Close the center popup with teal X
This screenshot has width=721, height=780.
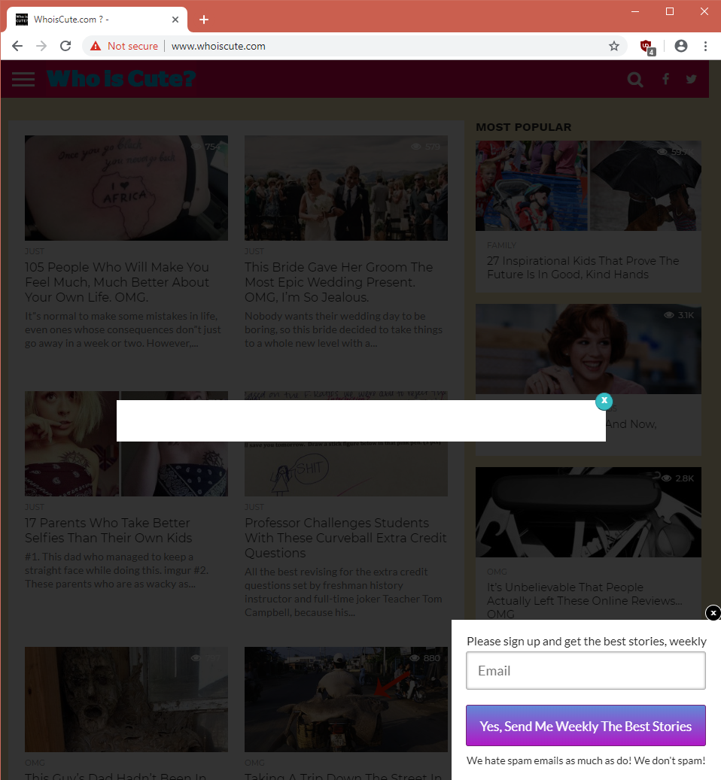coord(604,401)
